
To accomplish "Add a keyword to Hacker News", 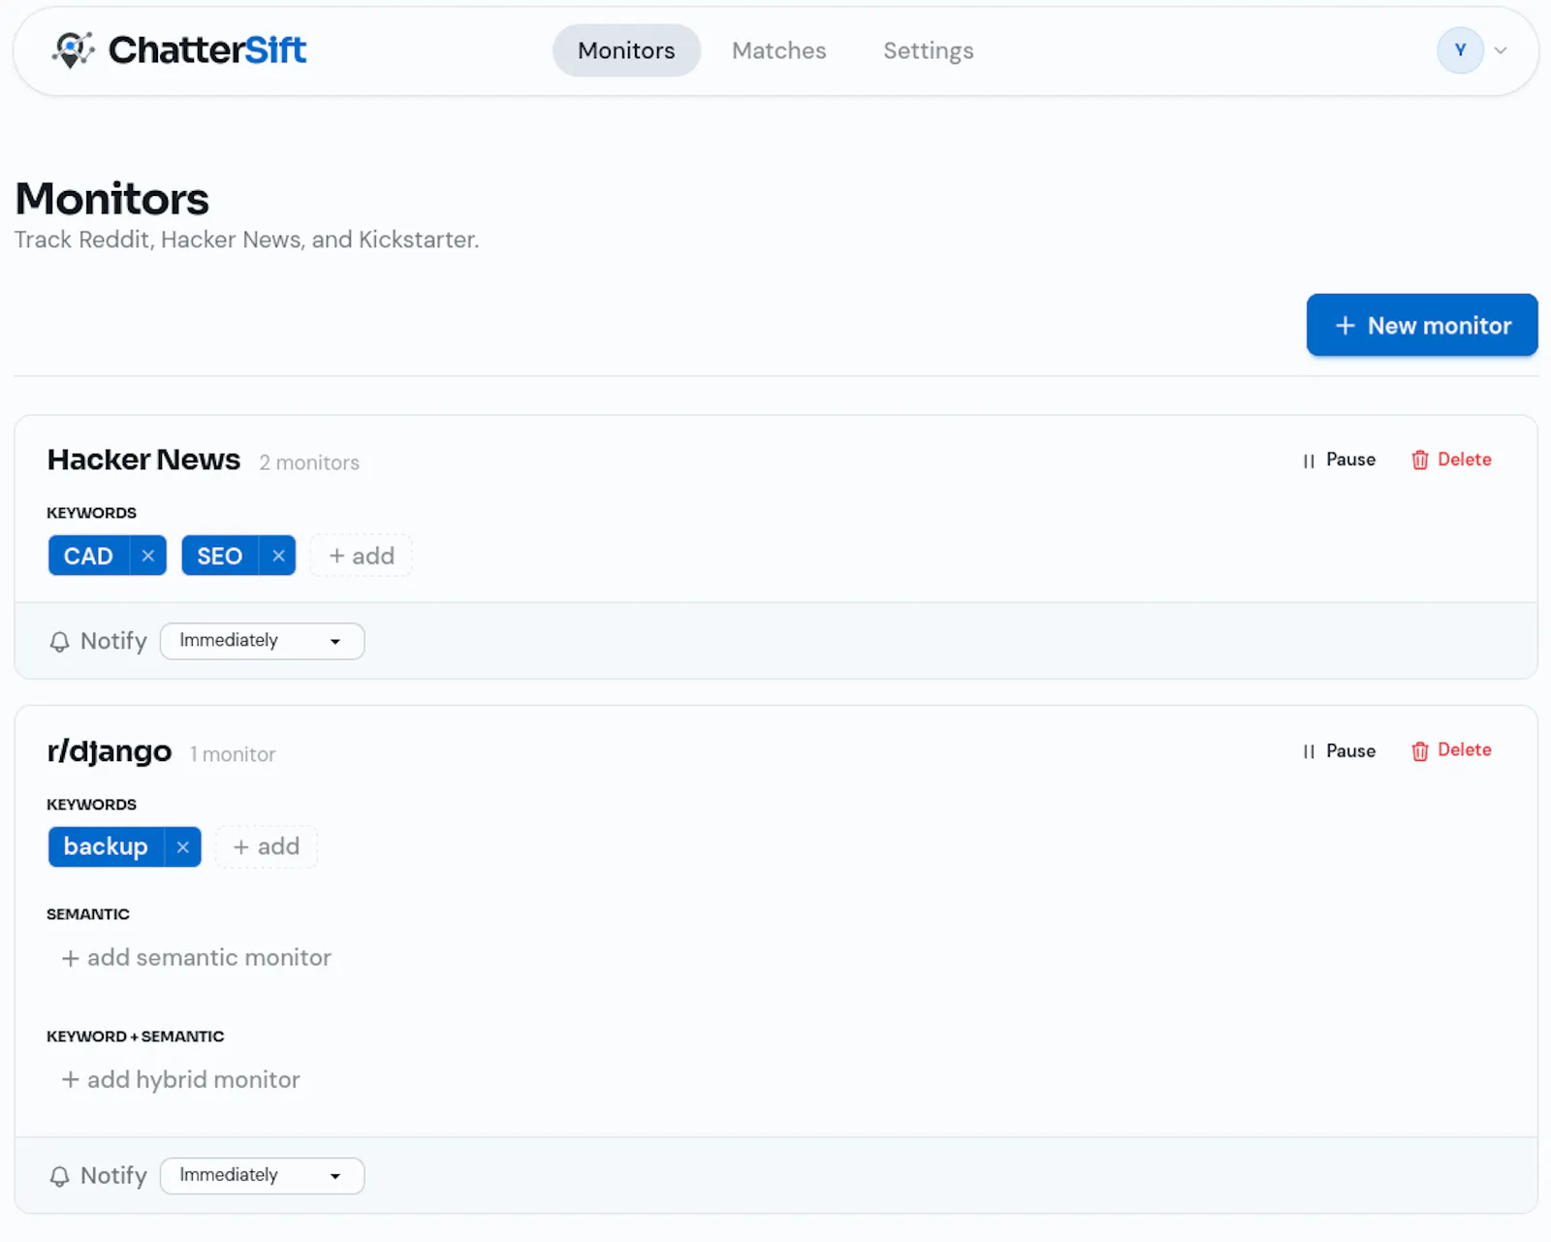I will click(362, 556).
